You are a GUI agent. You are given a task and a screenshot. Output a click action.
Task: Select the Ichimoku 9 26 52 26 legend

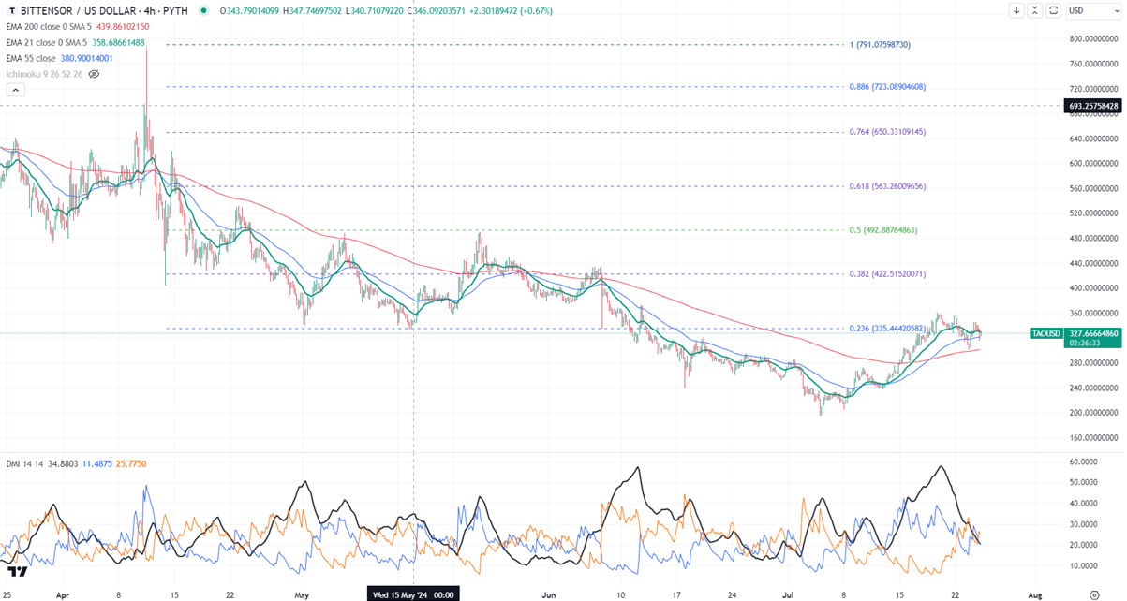pos(44,74)
